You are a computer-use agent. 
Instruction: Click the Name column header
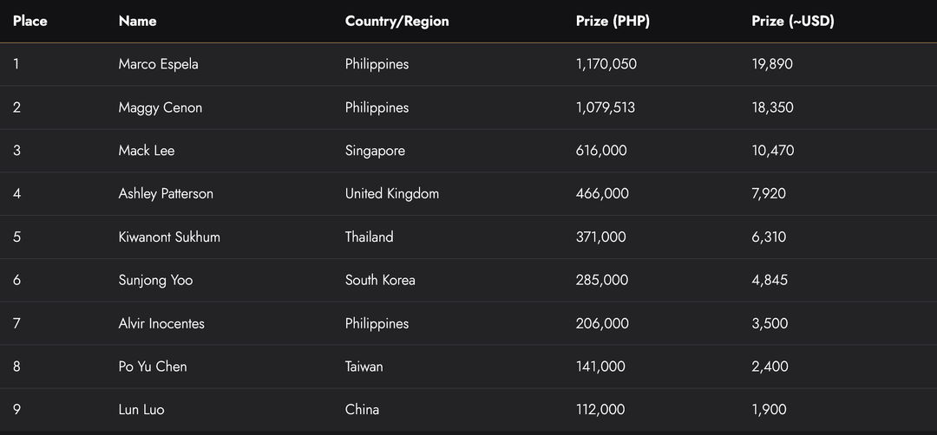(138, 21)
